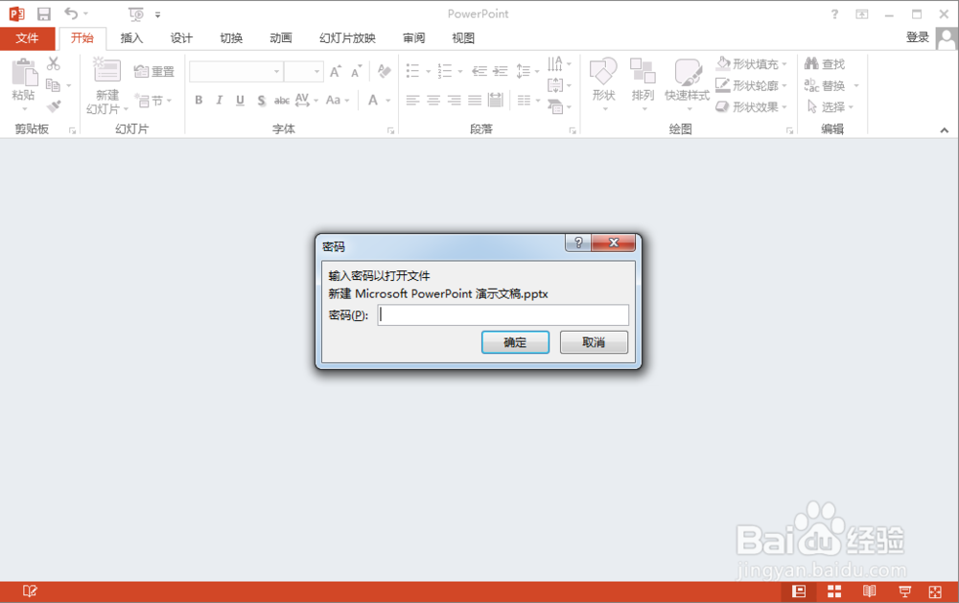
Task: Click Convert to SmartArt icon
Action: [x=555, y=106]
